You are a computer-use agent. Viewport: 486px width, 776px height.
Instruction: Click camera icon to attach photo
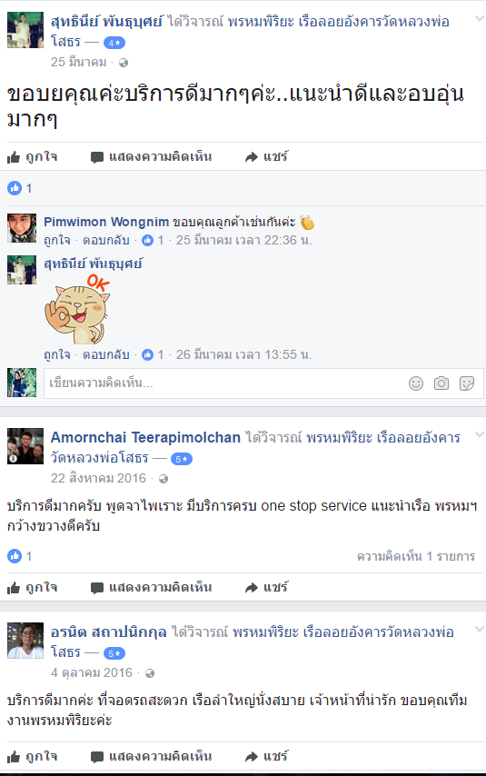pos(441,383)
